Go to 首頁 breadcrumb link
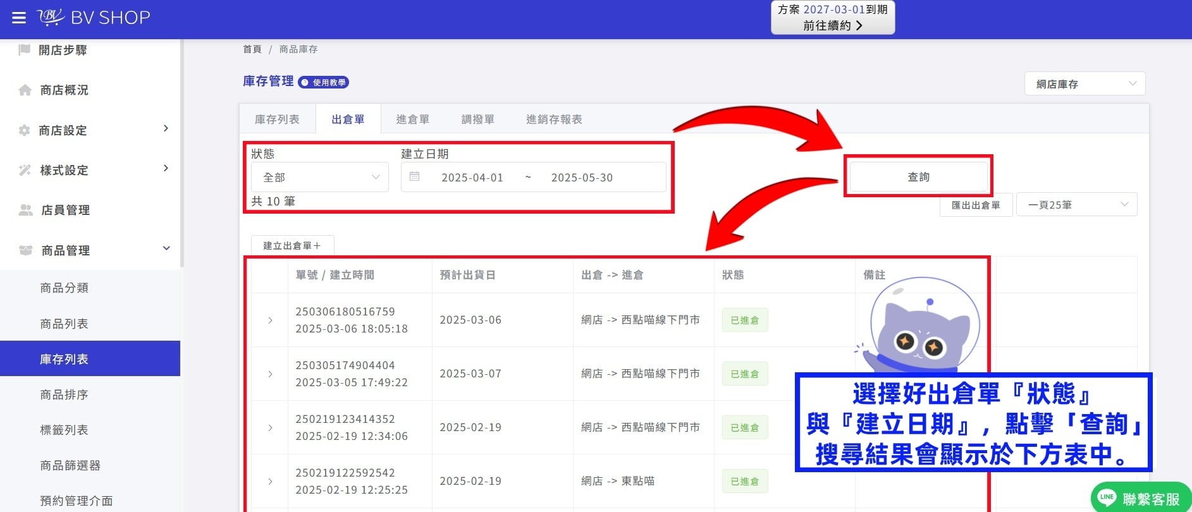The image size is (1192, 512). pos(252,49)
